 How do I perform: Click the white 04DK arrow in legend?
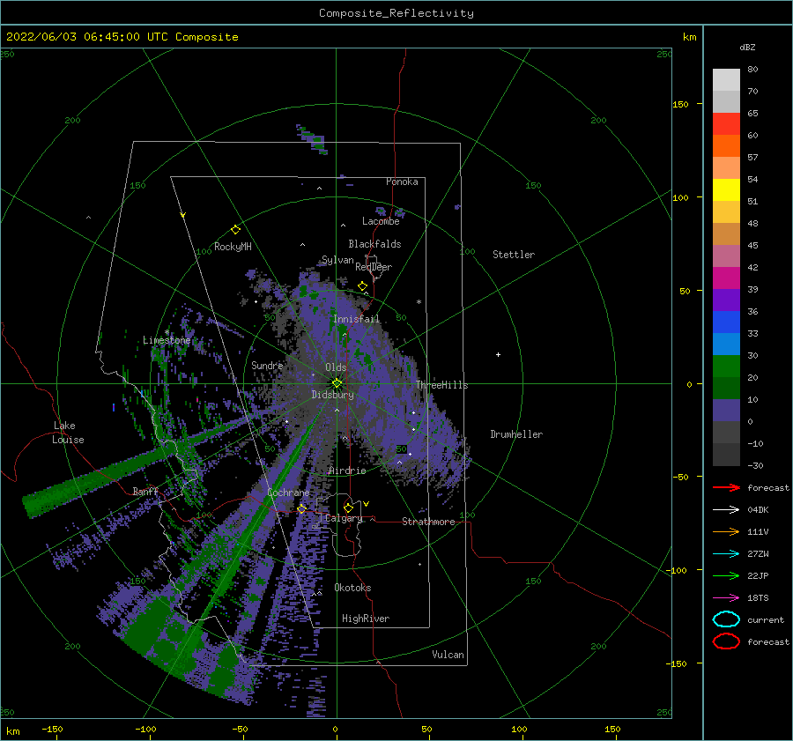click(x=726, y=509)
